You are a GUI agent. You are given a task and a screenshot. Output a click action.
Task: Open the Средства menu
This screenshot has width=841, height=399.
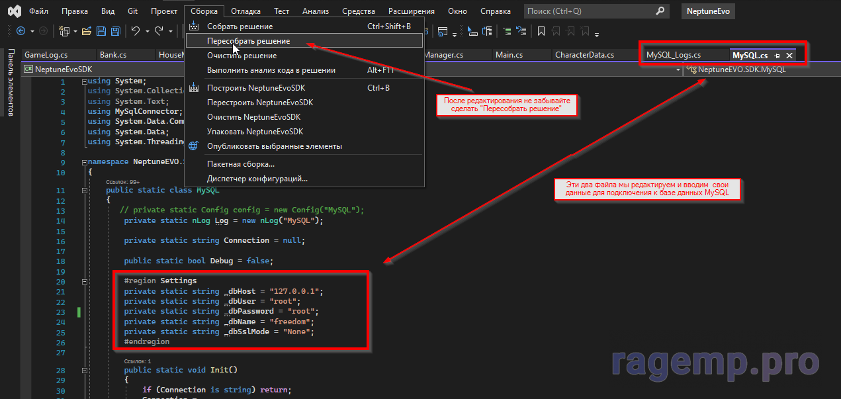pyautogui.click(x=359, y=11)
